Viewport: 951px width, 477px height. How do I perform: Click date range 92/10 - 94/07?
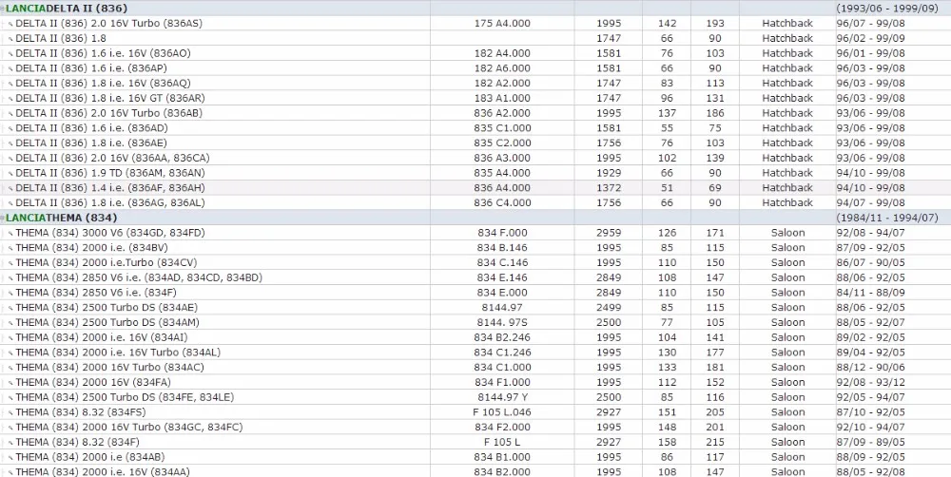871,428
